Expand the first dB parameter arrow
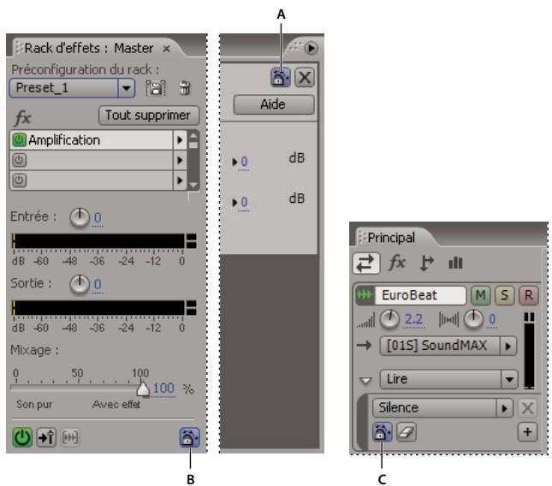The width and height of the screenshot is (552, 486). click(x=234, y=162)
